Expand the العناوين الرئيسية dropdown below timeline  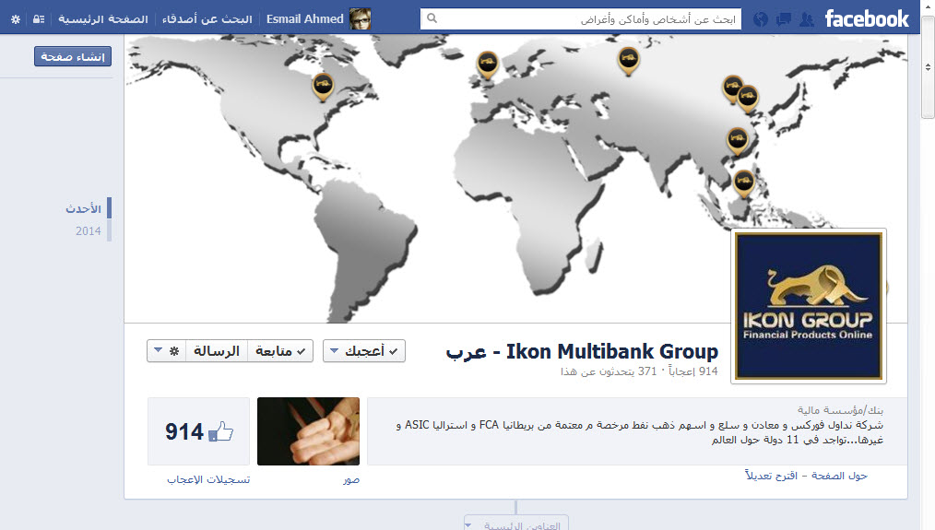point(515,524)
